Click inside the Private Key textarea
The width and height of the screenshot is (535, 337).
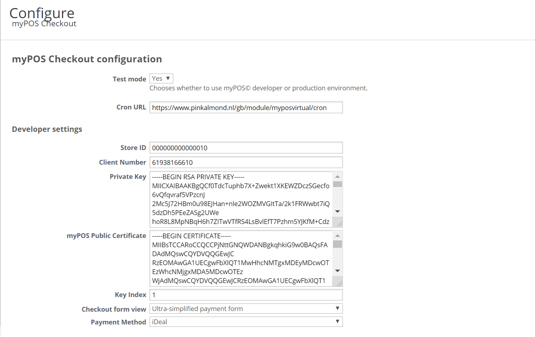pyautogui.click(x=241, y=199)
